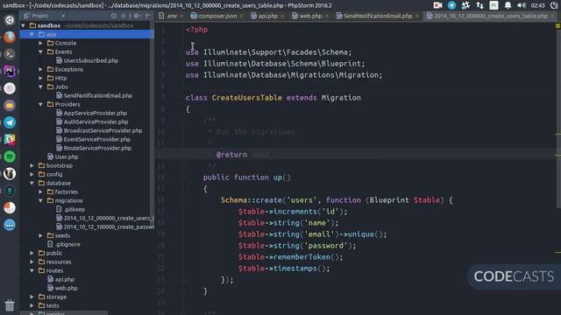Click the 02:43 clock in the top panel
This screenshot has width=561, height=315.
point(537,5)
